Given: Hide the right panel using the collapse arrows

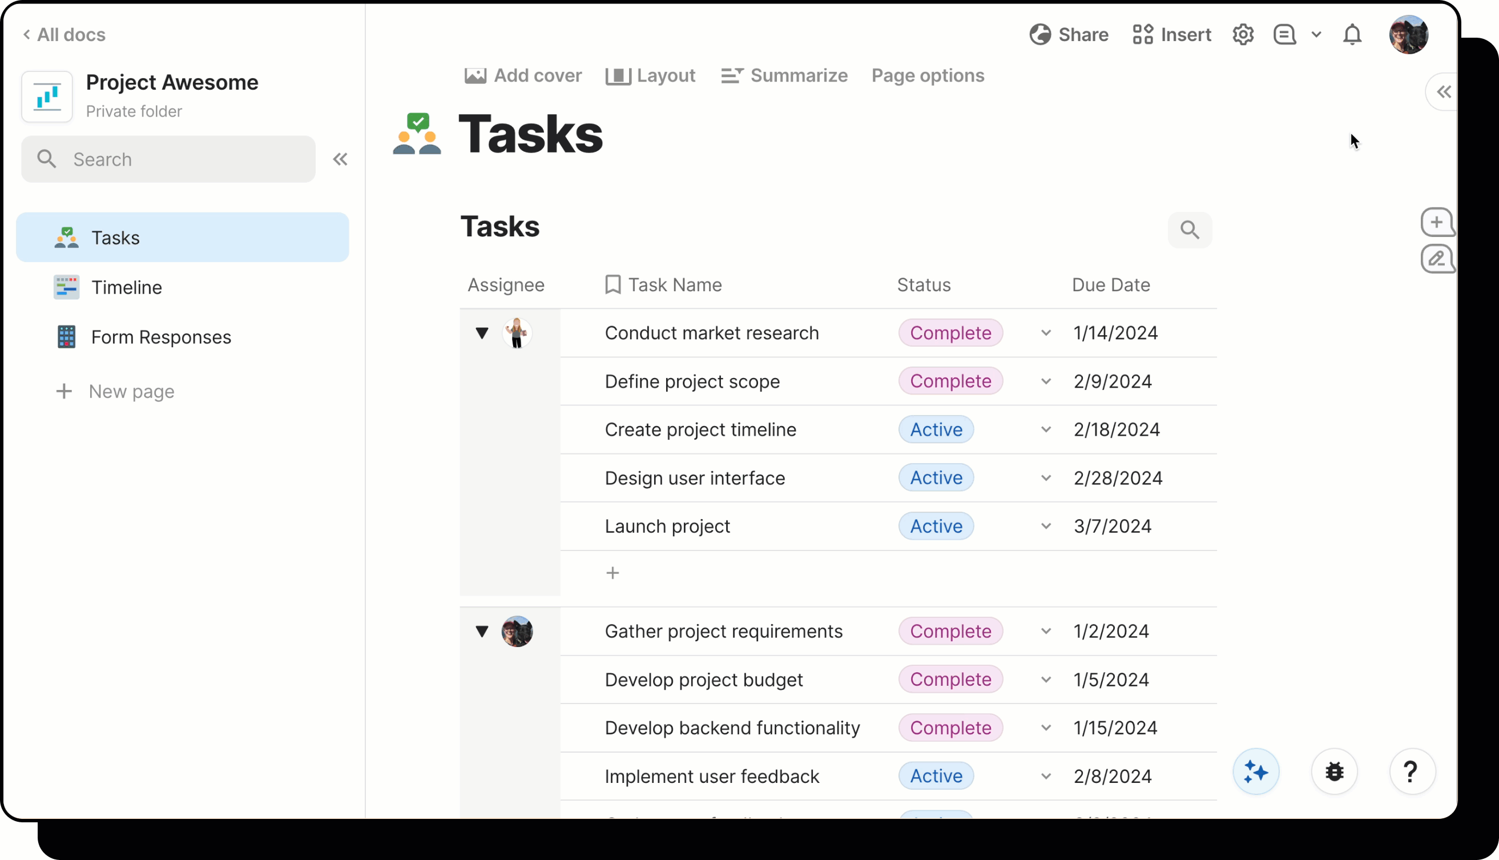Looking at the screenshot, I should [x=1444, y=91].
